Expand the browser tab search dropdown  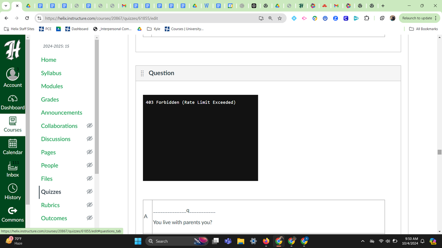click(6, 6)
